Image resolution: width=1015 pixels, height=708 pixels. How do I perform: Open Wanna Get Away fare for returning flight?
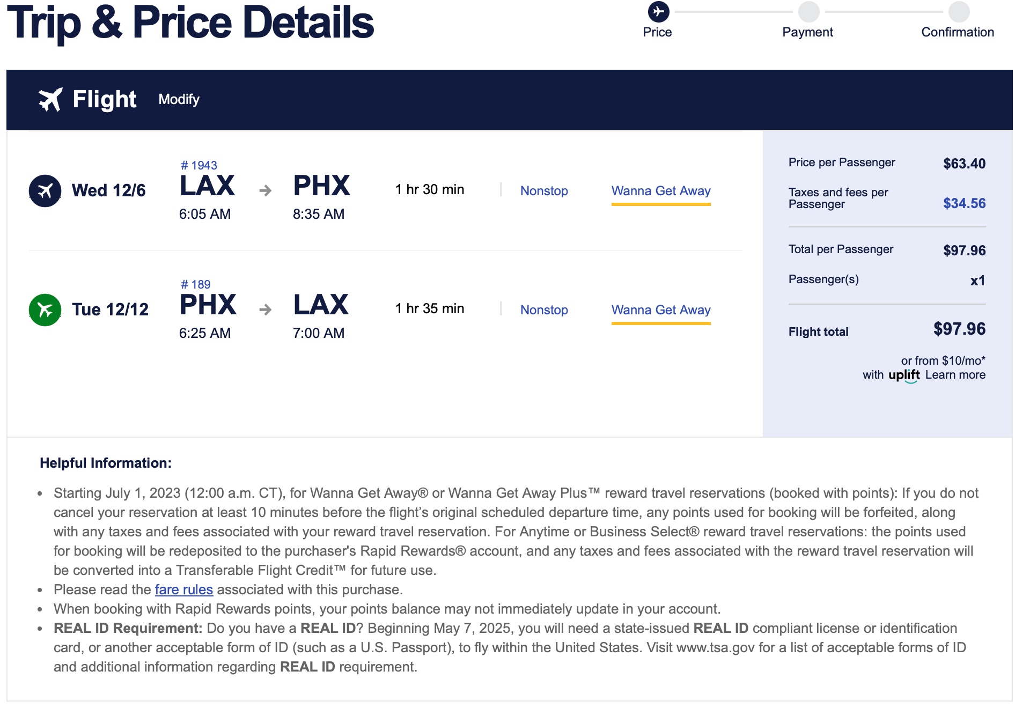click(661, 310)
